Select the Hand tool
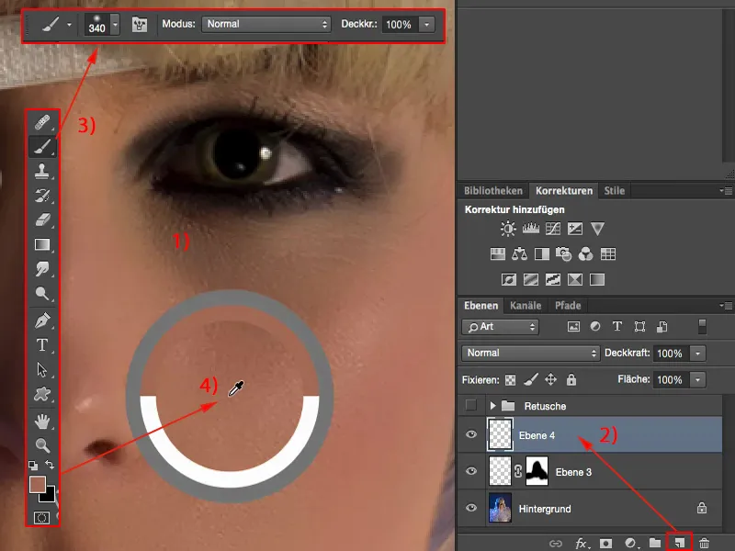This screenshot has width=735, height=551. tap(42, 422)
